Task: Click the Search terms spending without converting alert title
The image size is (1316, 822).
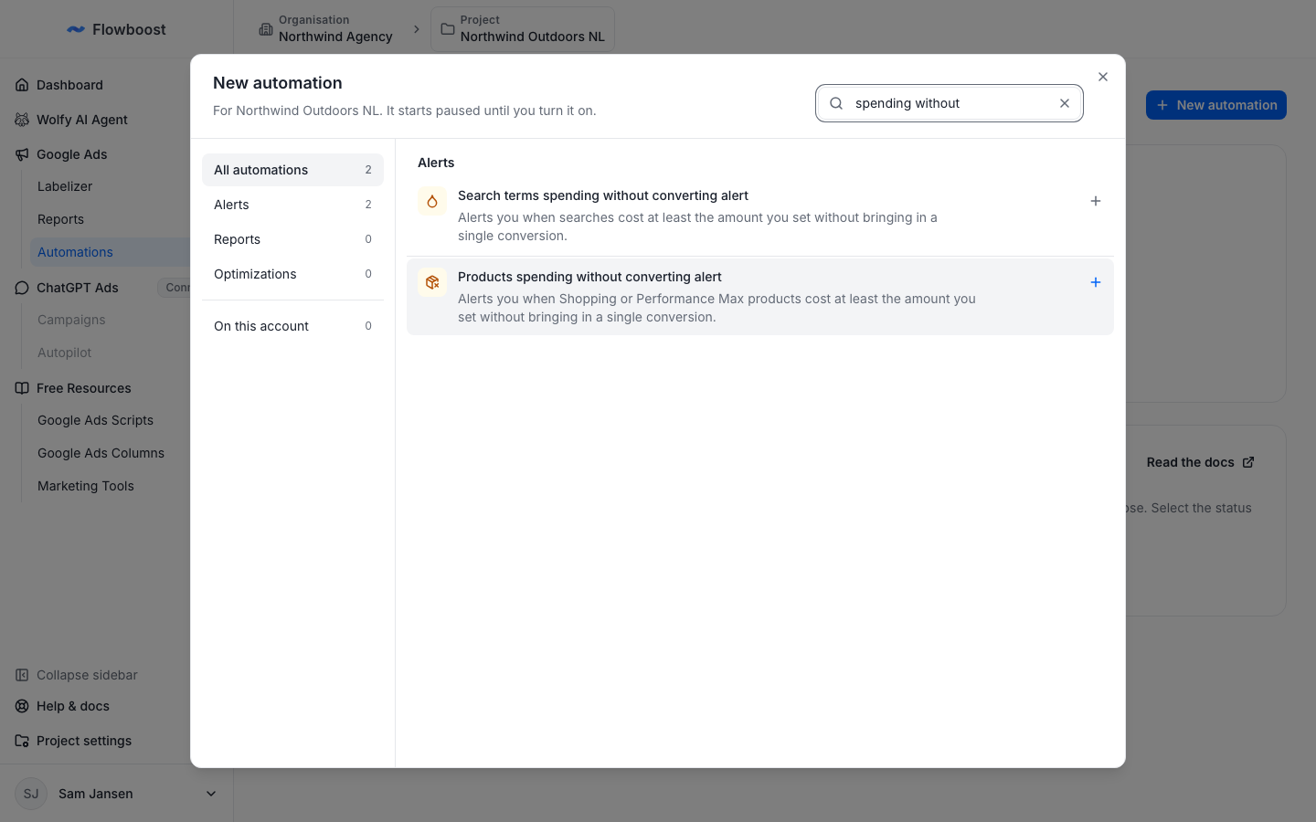Action: tap(603, 195)
